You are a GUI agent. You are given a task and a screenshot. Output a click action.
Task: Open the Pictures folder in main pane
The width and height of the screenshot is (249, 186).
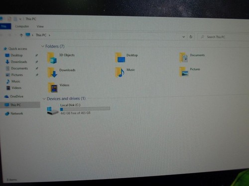(x=184, y=71)
